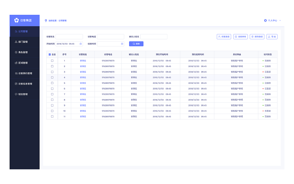
Task: Focus the 访客电话 input field
Action: point(111,37)
